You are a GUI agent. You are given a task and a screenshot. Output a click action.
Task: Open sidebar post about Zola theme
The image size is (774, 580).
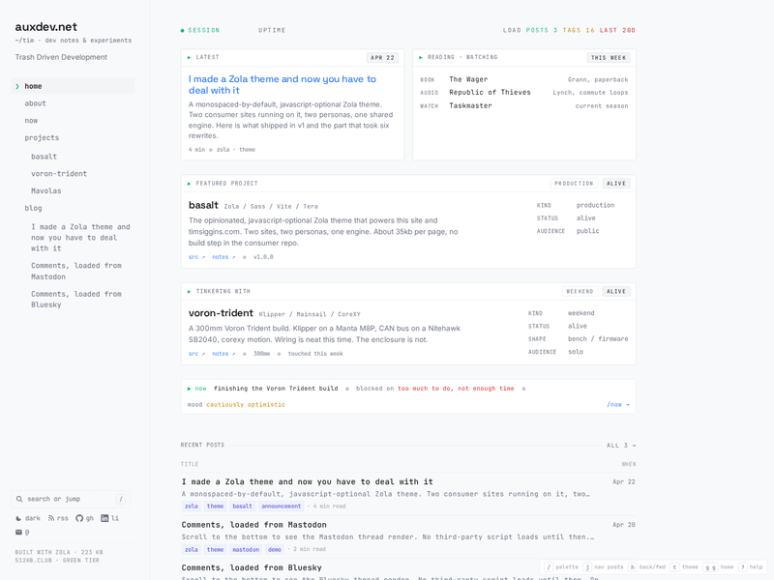[80, 238]
